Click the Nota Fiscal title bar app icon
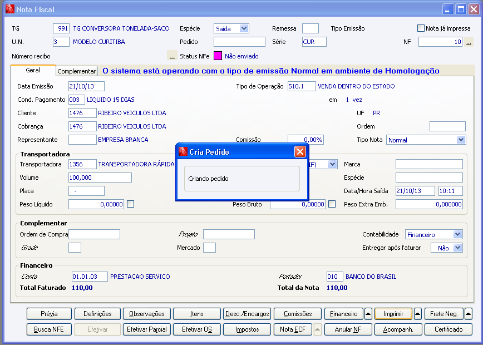 10,9
